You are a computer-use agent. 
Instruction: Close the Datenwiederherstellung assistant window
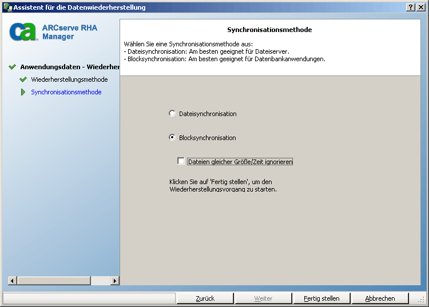click(x=420, y=7)
